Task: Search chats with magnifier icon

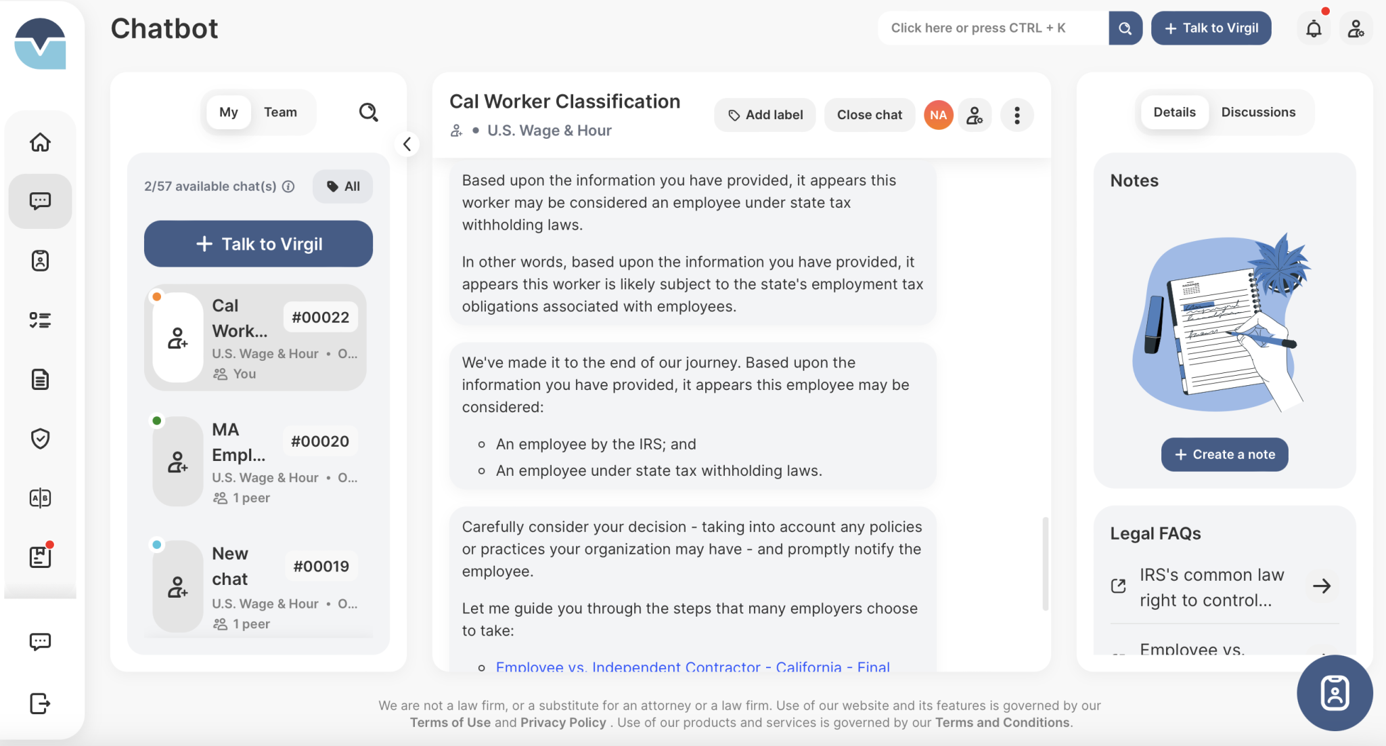Action: pos(368,112)
